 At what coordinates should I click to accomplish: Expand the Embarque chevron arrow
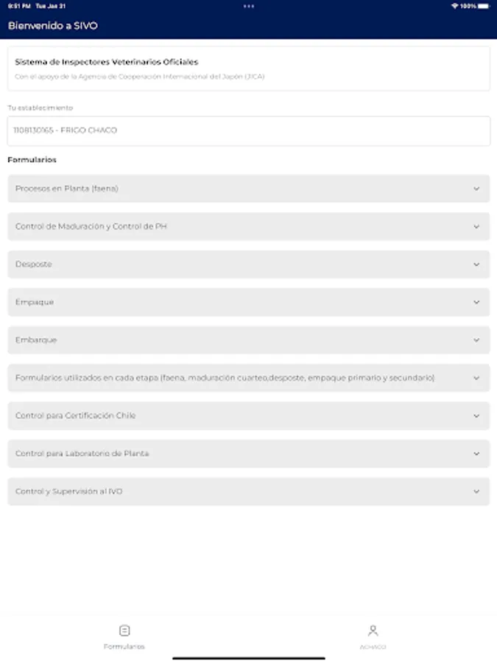[476, 340]
